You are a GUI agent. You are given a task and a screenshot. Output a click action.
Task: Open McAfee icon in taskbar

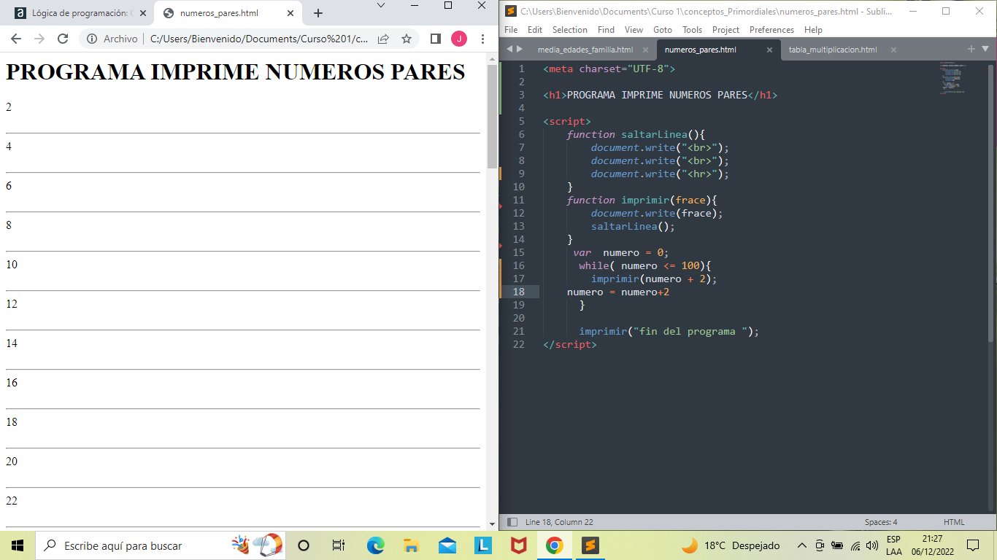[518, 545]
